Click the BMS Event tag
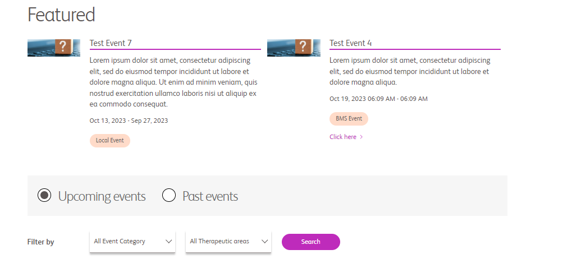 click(x=349, y=119)
